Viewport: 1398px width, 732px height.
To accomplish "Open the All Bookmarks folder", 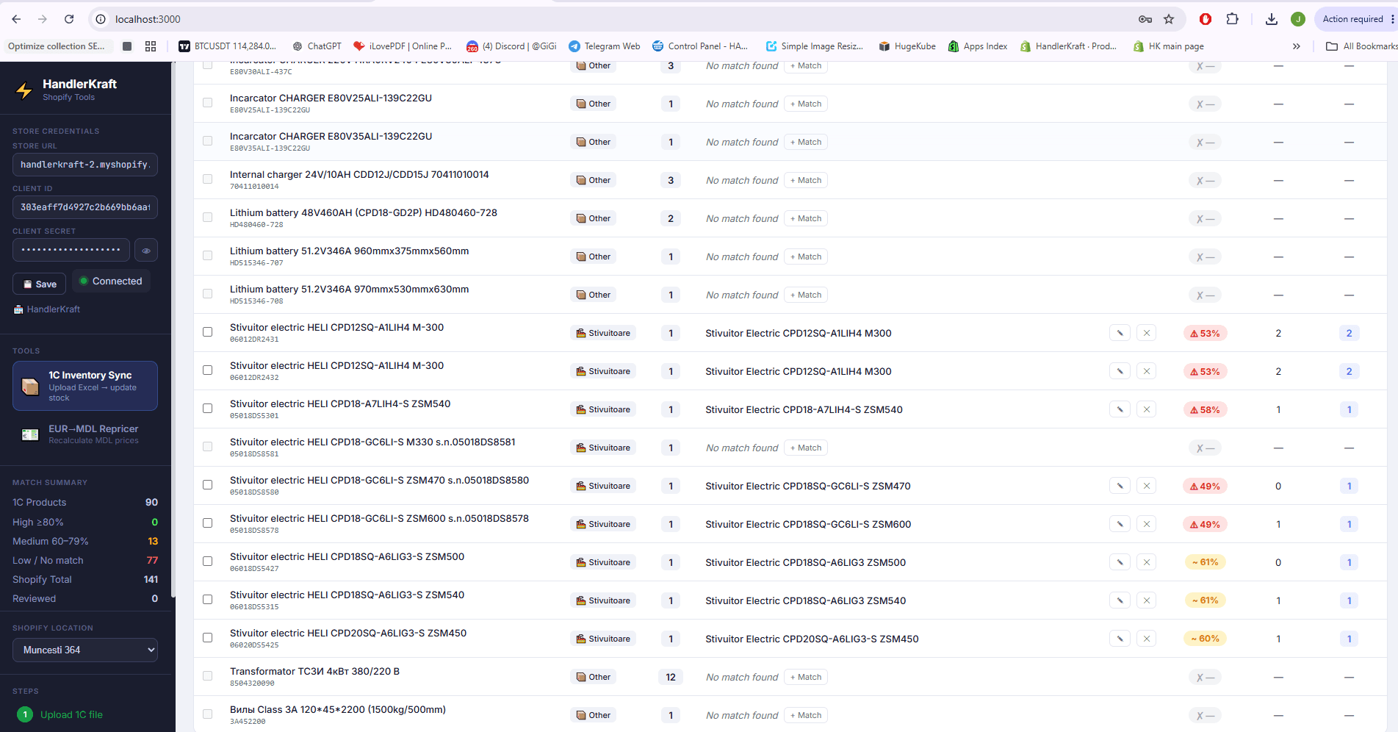I will click(1361, 46).
